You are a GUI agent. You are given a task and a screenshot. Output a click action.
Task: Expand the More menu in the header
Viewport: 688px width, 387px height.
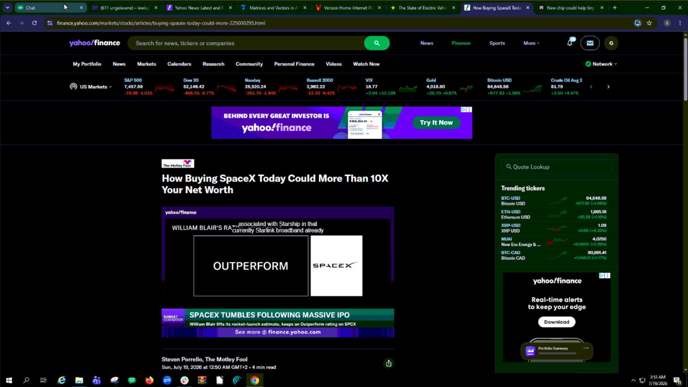coord(531,43)
